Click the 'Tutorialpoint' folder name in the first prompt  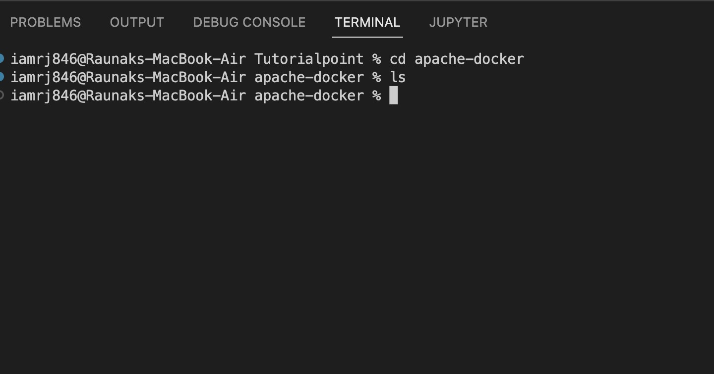click(x=308, y=58)
